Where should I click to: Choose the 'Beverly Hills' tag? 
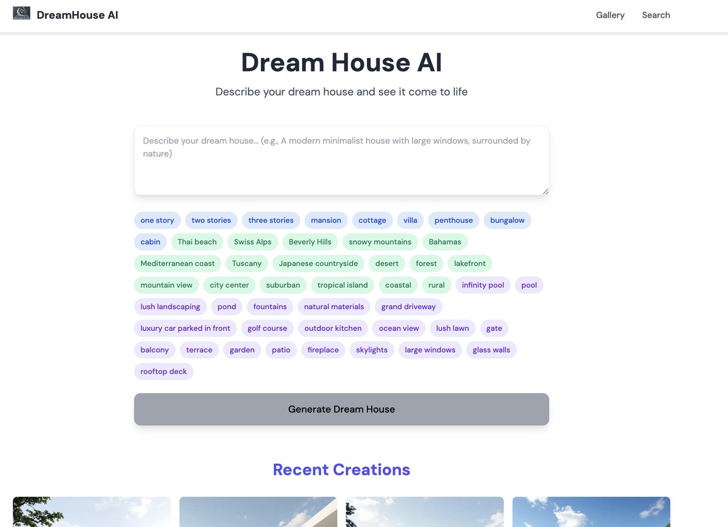[310, 242]
